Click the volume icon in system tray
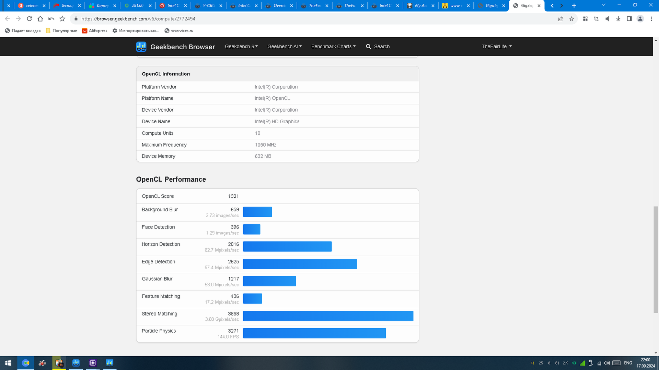Viewport: 659px width, 370px height. (x=607, y=363)
